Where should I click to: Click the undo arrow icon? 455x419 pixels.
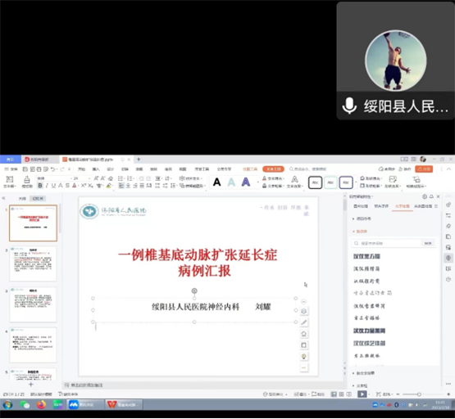[52, 169]
